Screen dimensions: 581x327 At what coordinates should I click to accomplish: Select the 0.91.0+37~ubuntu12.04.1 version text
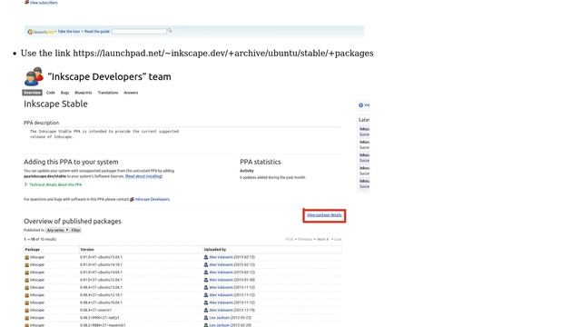[x=101, y=281]
